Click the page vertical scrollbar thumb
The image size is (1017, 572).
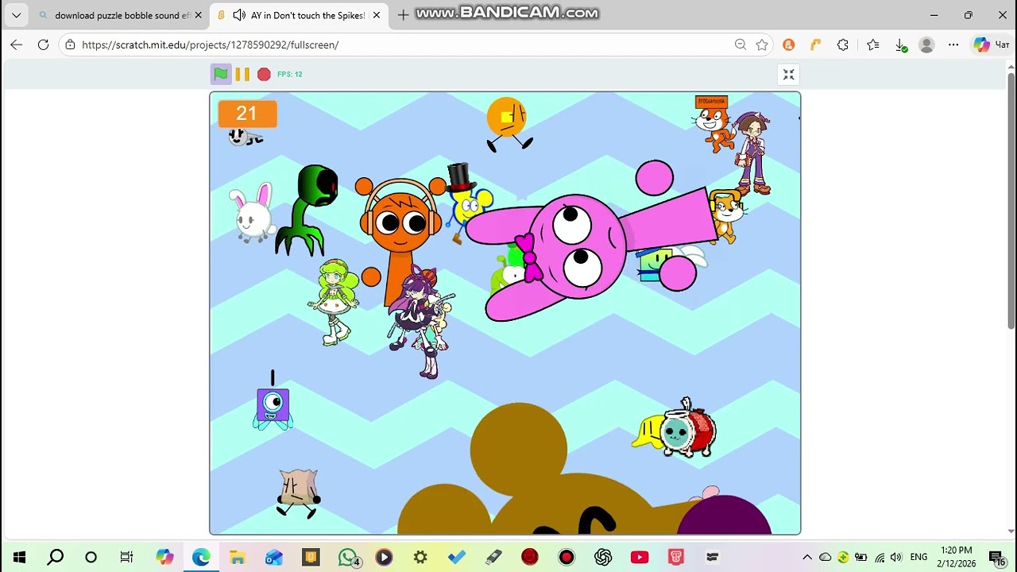[1011, 199]
